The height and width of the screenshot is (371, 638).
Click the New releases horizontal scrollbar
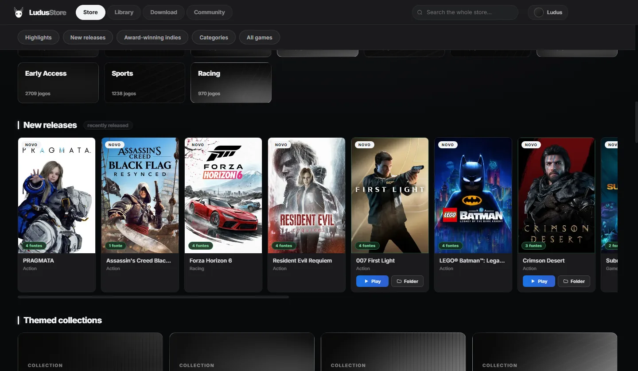153,297
